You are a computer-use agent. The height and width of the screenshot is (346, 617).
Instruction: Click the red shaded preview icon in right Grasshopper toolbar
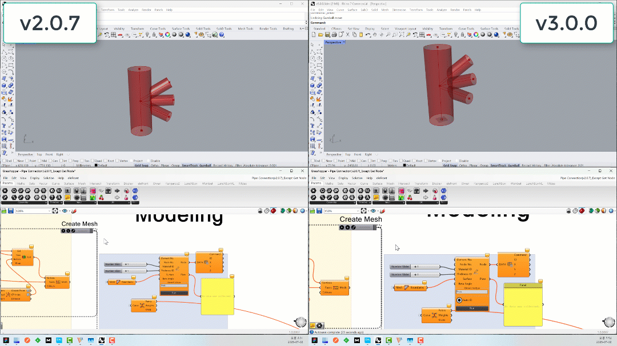(x=582, y=211)
